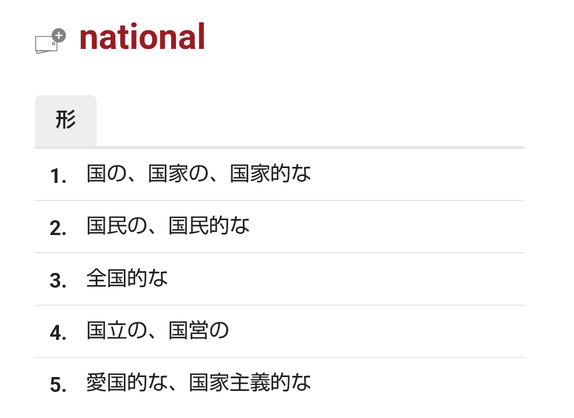Image resolution: width=574 pixels, height=418 pixels.
Task: Click the word 国営の in definition 4
Action: 199,330
